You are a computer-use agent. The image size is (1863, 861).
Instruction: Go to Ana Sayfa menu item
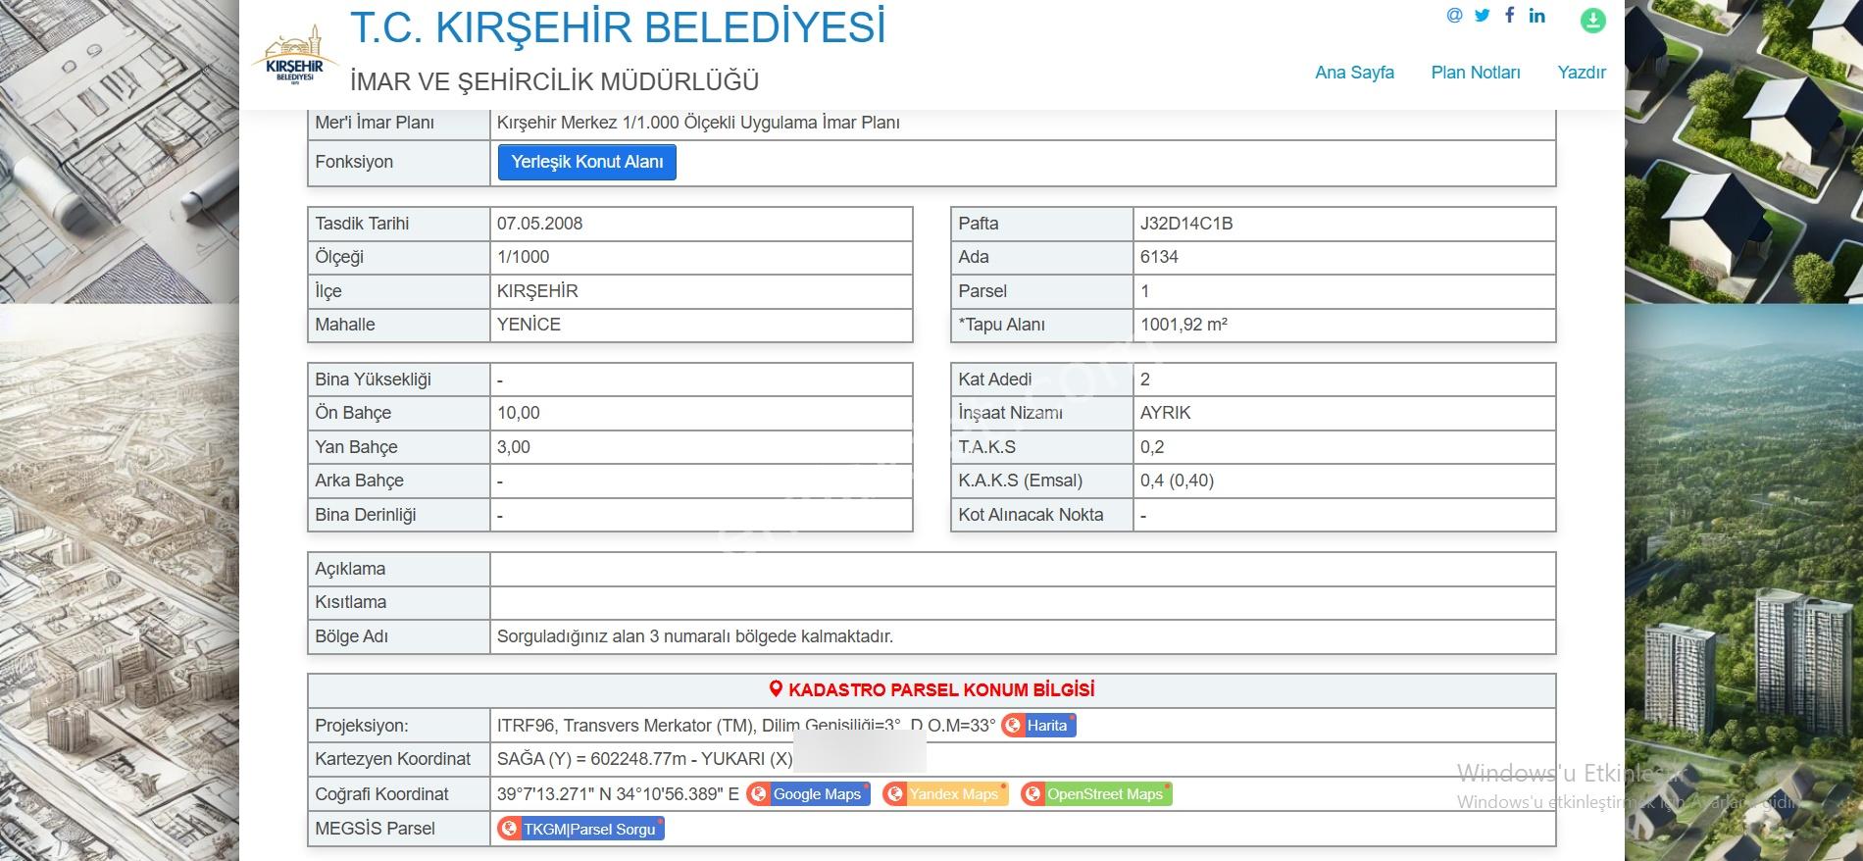[x=1354, y=73]
